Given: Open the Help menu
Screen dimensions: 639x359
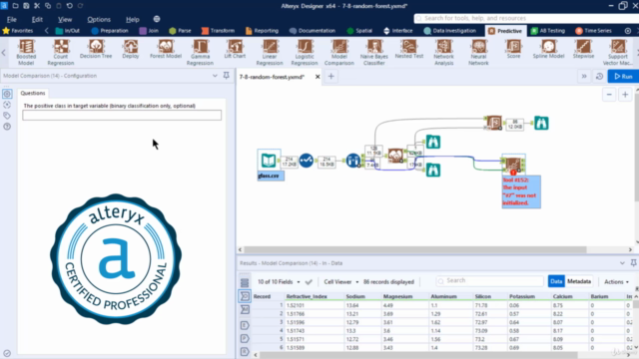Looking at the screenshot, I should click(x=133, y=19).
